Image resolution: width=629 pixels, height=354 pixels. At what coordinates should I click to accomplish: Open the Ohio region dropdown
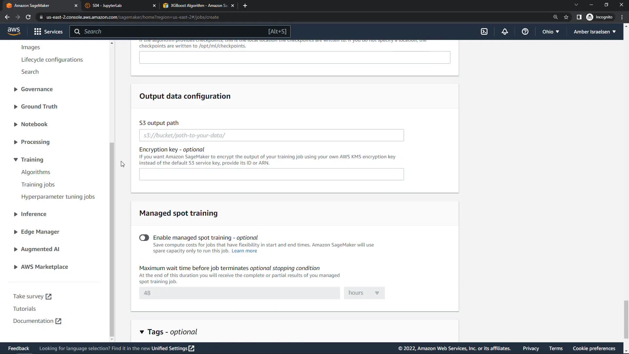click(550, 31)
